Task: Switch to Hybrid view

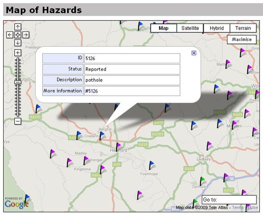Action: coord(217,28)
